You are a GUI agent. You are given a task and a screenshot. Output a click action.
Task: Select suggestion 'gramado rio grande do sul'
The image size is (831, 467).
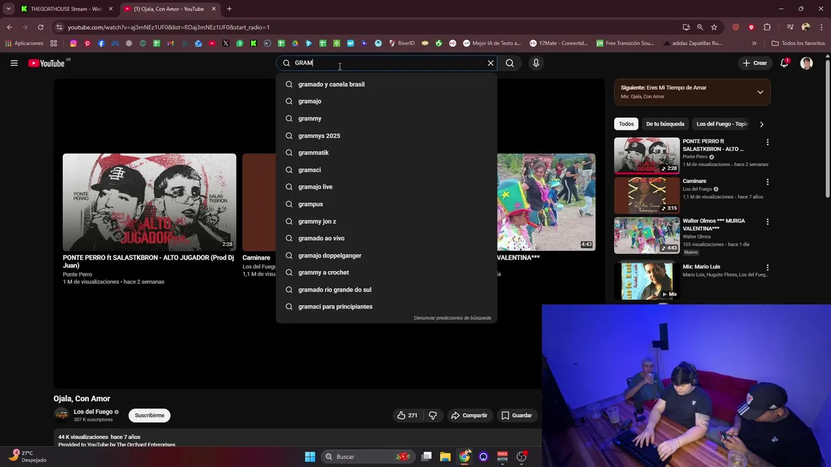click(x=386, y=289)
